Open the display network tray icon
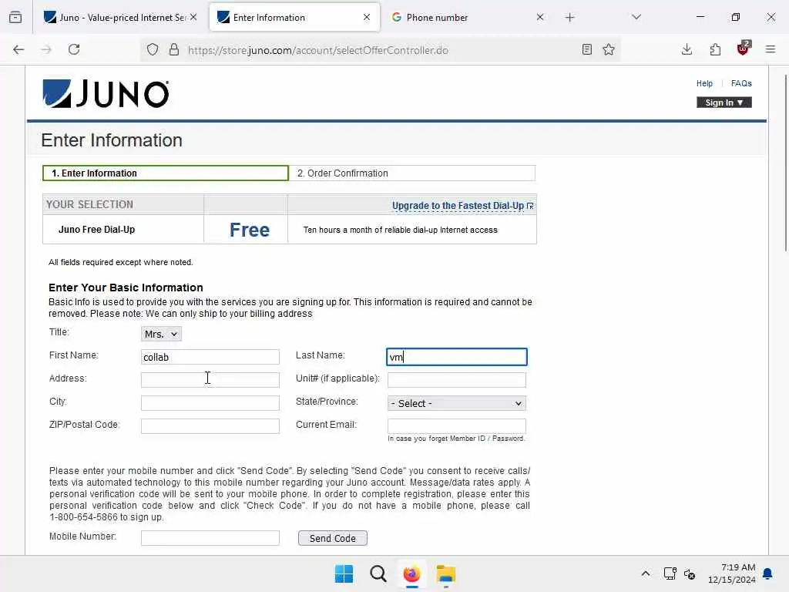Screen dimensions: 789x592 [670, 573]
